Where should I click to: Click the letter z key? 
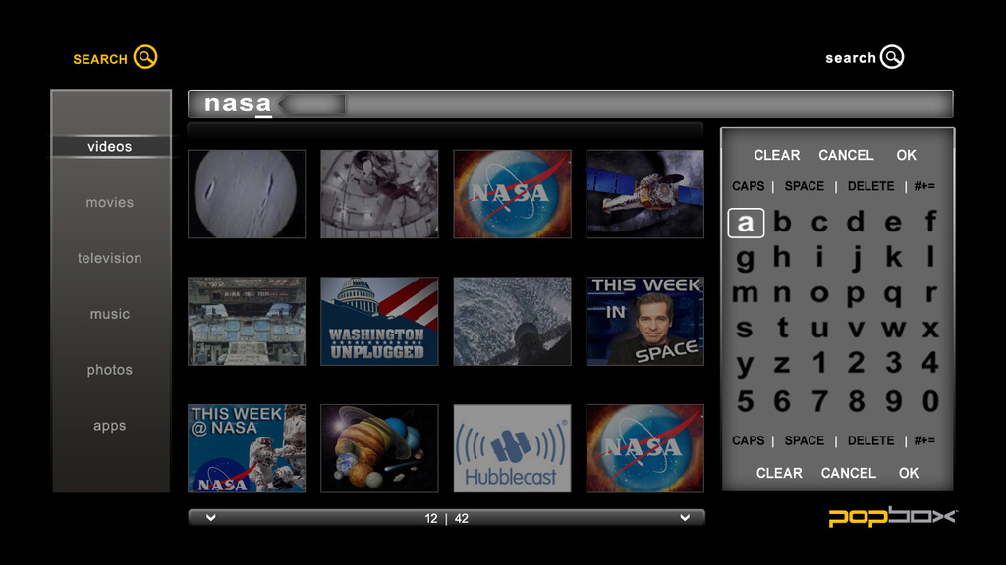[781, 365]
